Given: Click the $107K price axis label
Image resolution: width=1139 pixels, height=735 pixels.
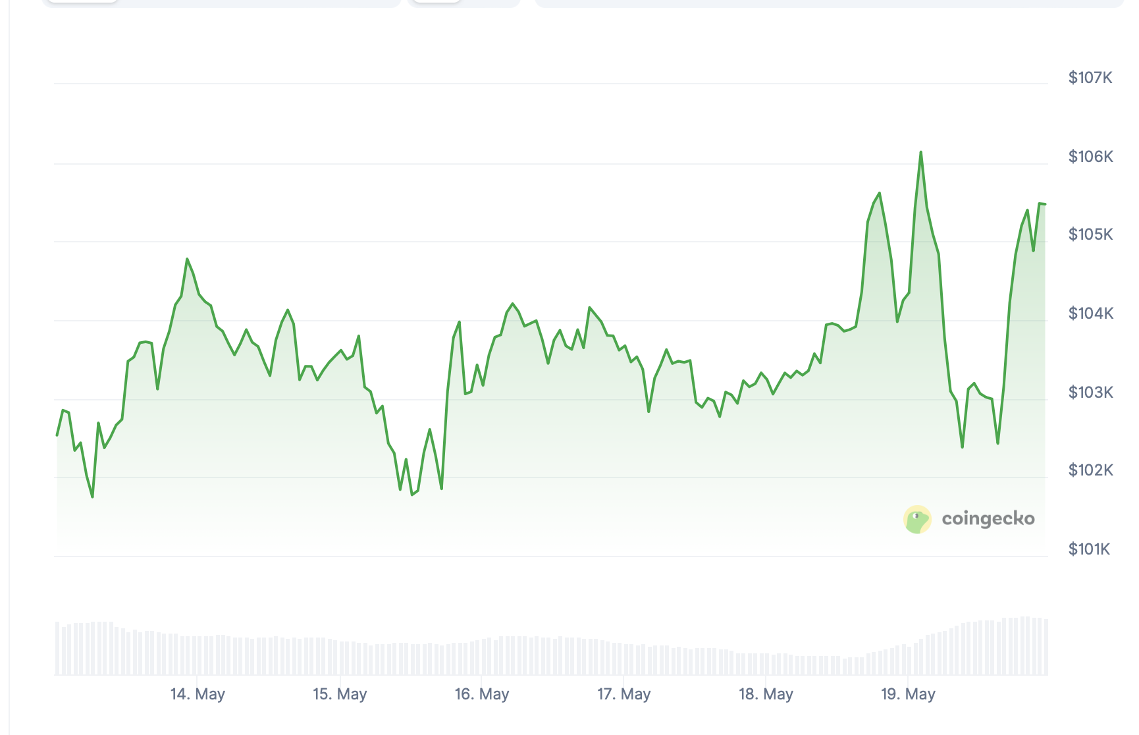Looking at the screenshot, I should (1090, 78).
